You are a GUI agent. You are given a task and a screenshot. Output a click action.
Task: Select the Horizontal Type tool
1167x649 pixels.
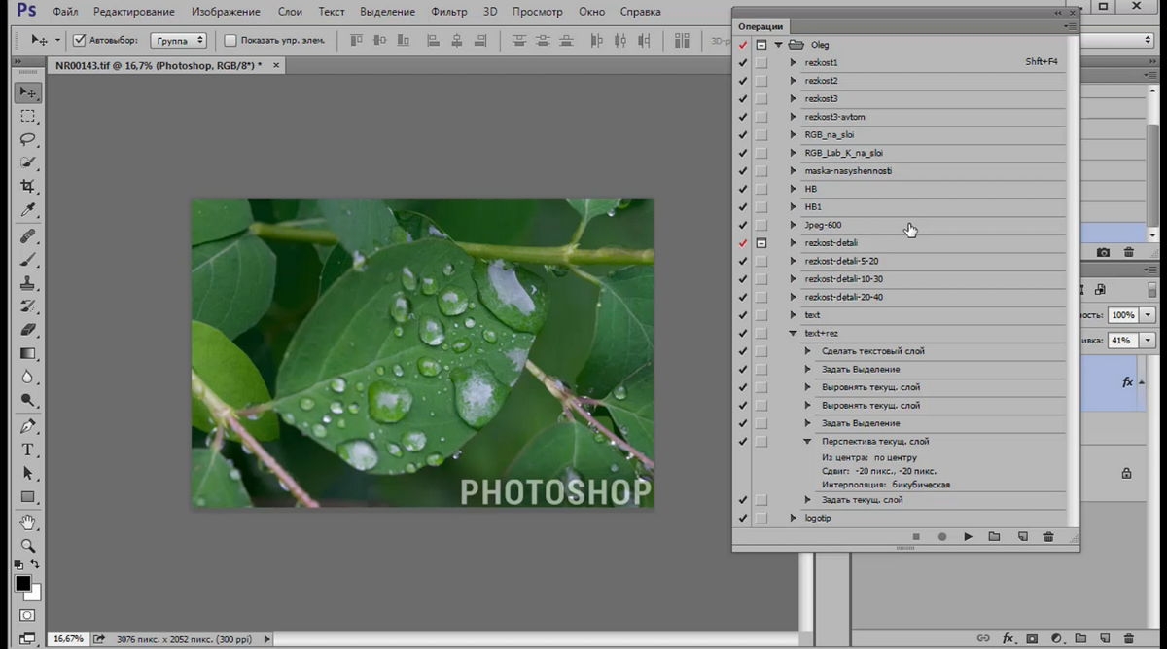click(x=28, y=449)
